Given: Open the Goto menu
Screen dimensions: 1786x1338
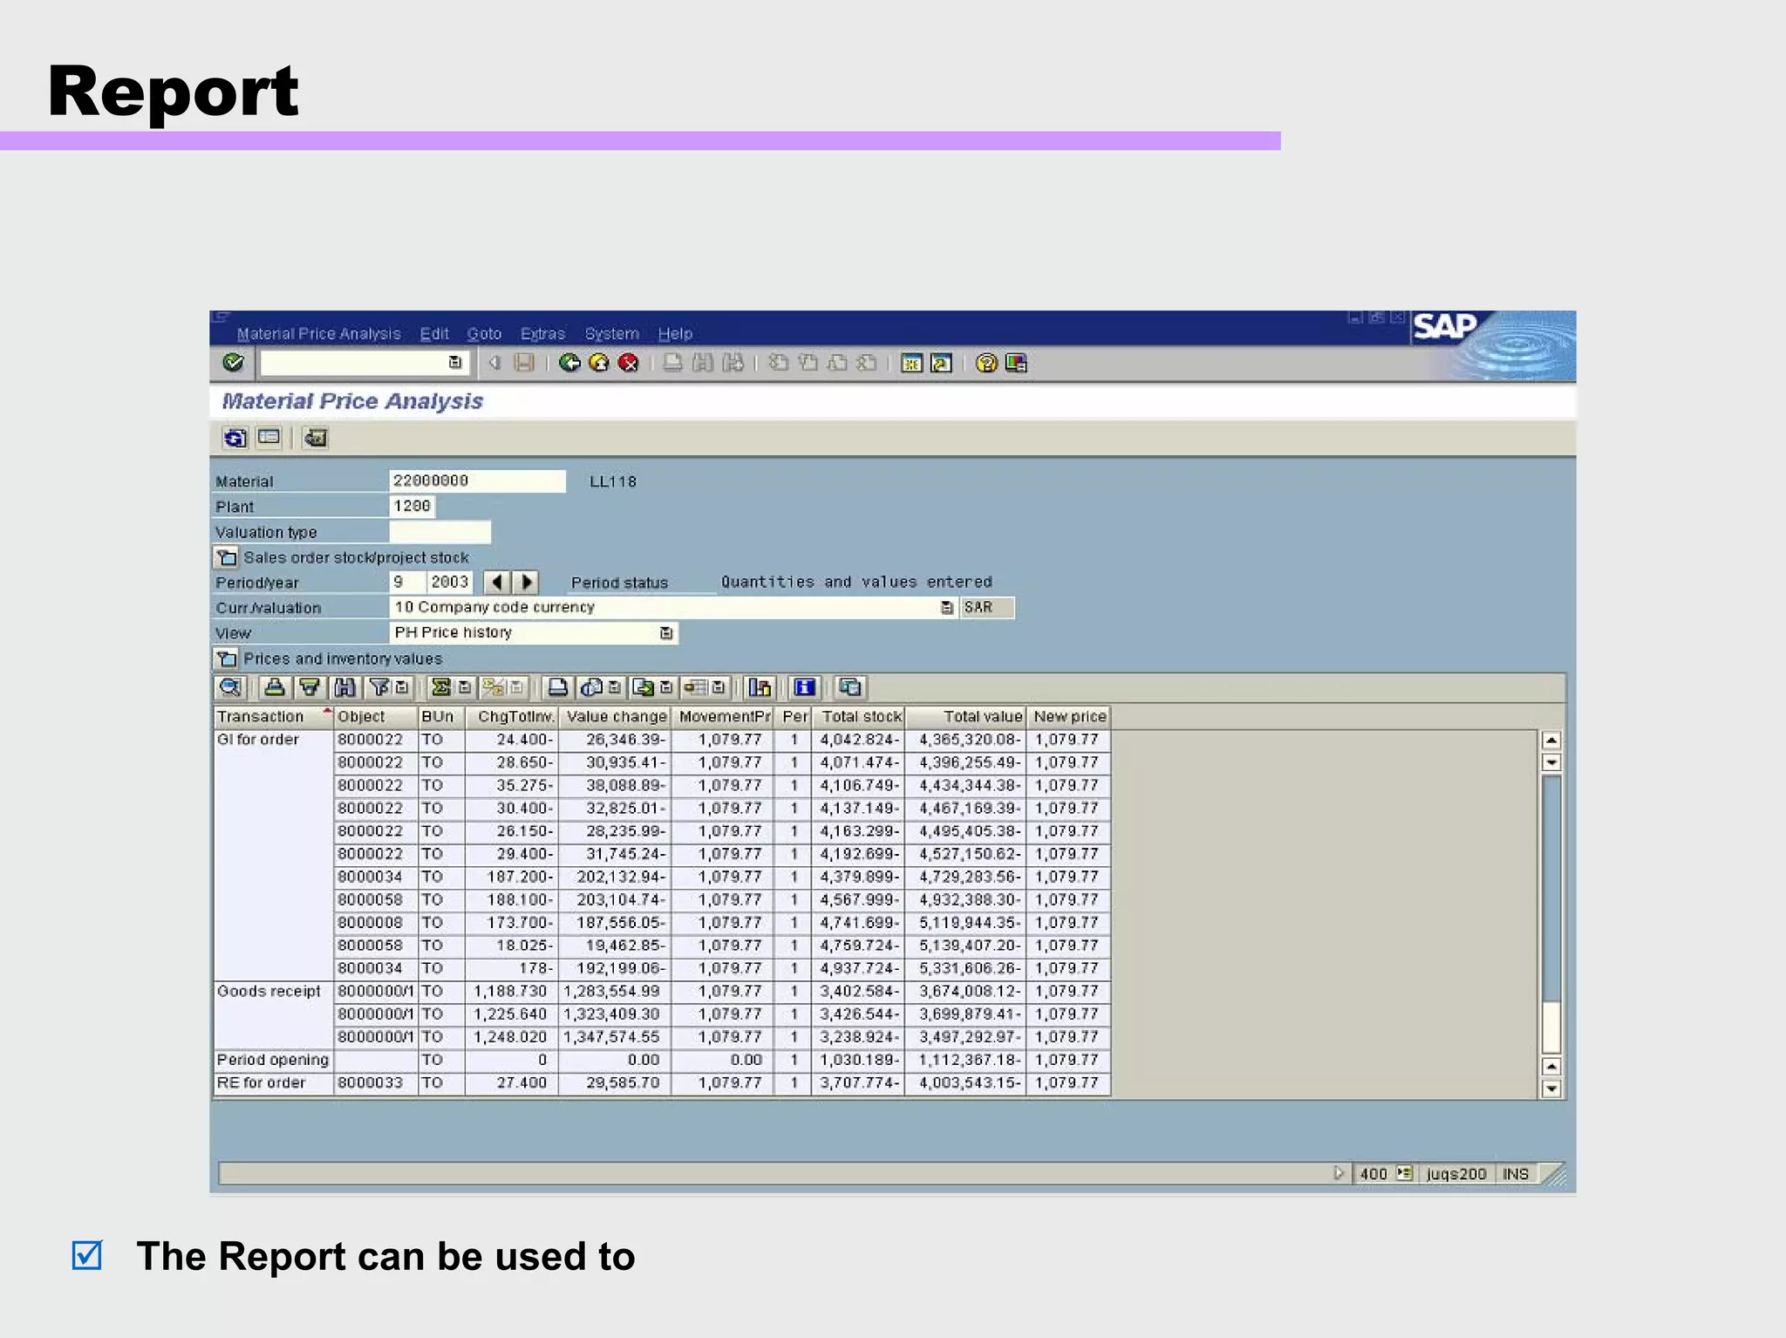Looking at the screenshot, I should pos(484,333).
